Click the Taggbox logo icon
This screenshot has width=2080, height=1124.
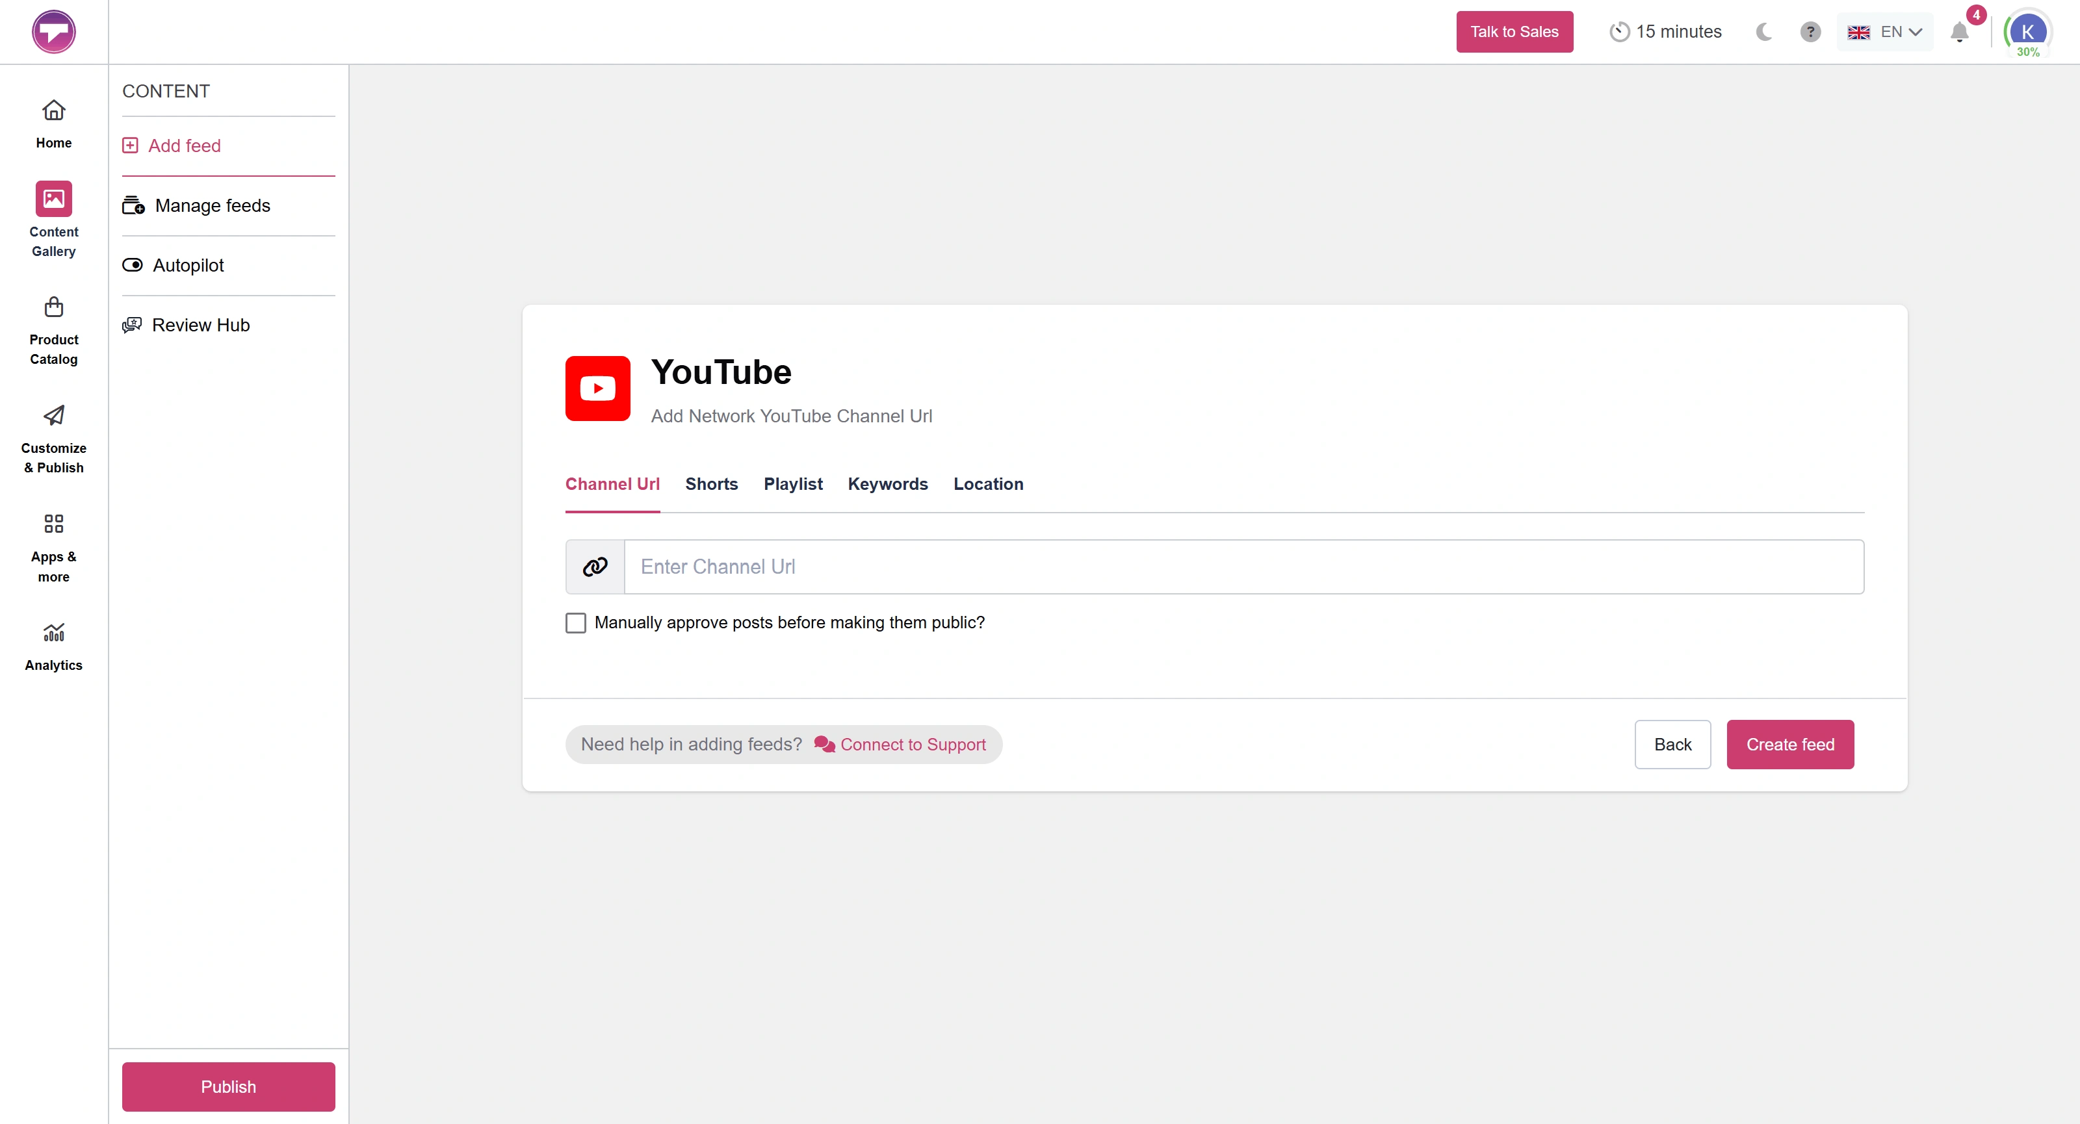(53, 31)
